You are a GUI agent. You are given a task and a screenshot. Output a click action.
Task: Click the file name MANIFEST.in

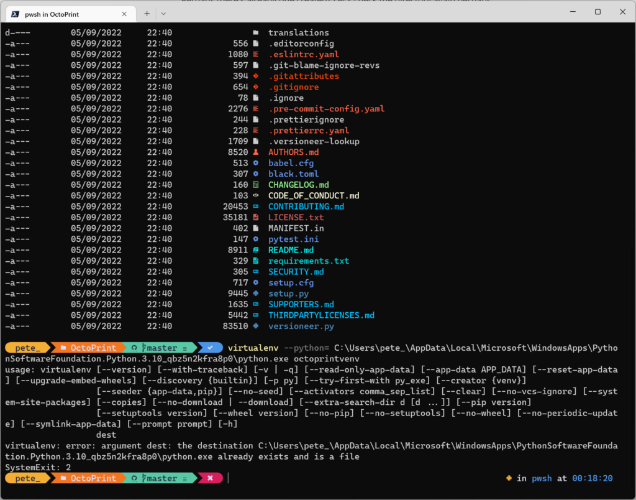pyautogui.click(x=296, y=228)
